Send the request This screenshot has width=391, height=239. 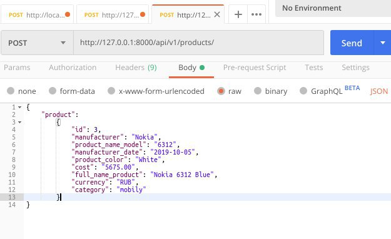pyautogui.click(x=352, y=43)
